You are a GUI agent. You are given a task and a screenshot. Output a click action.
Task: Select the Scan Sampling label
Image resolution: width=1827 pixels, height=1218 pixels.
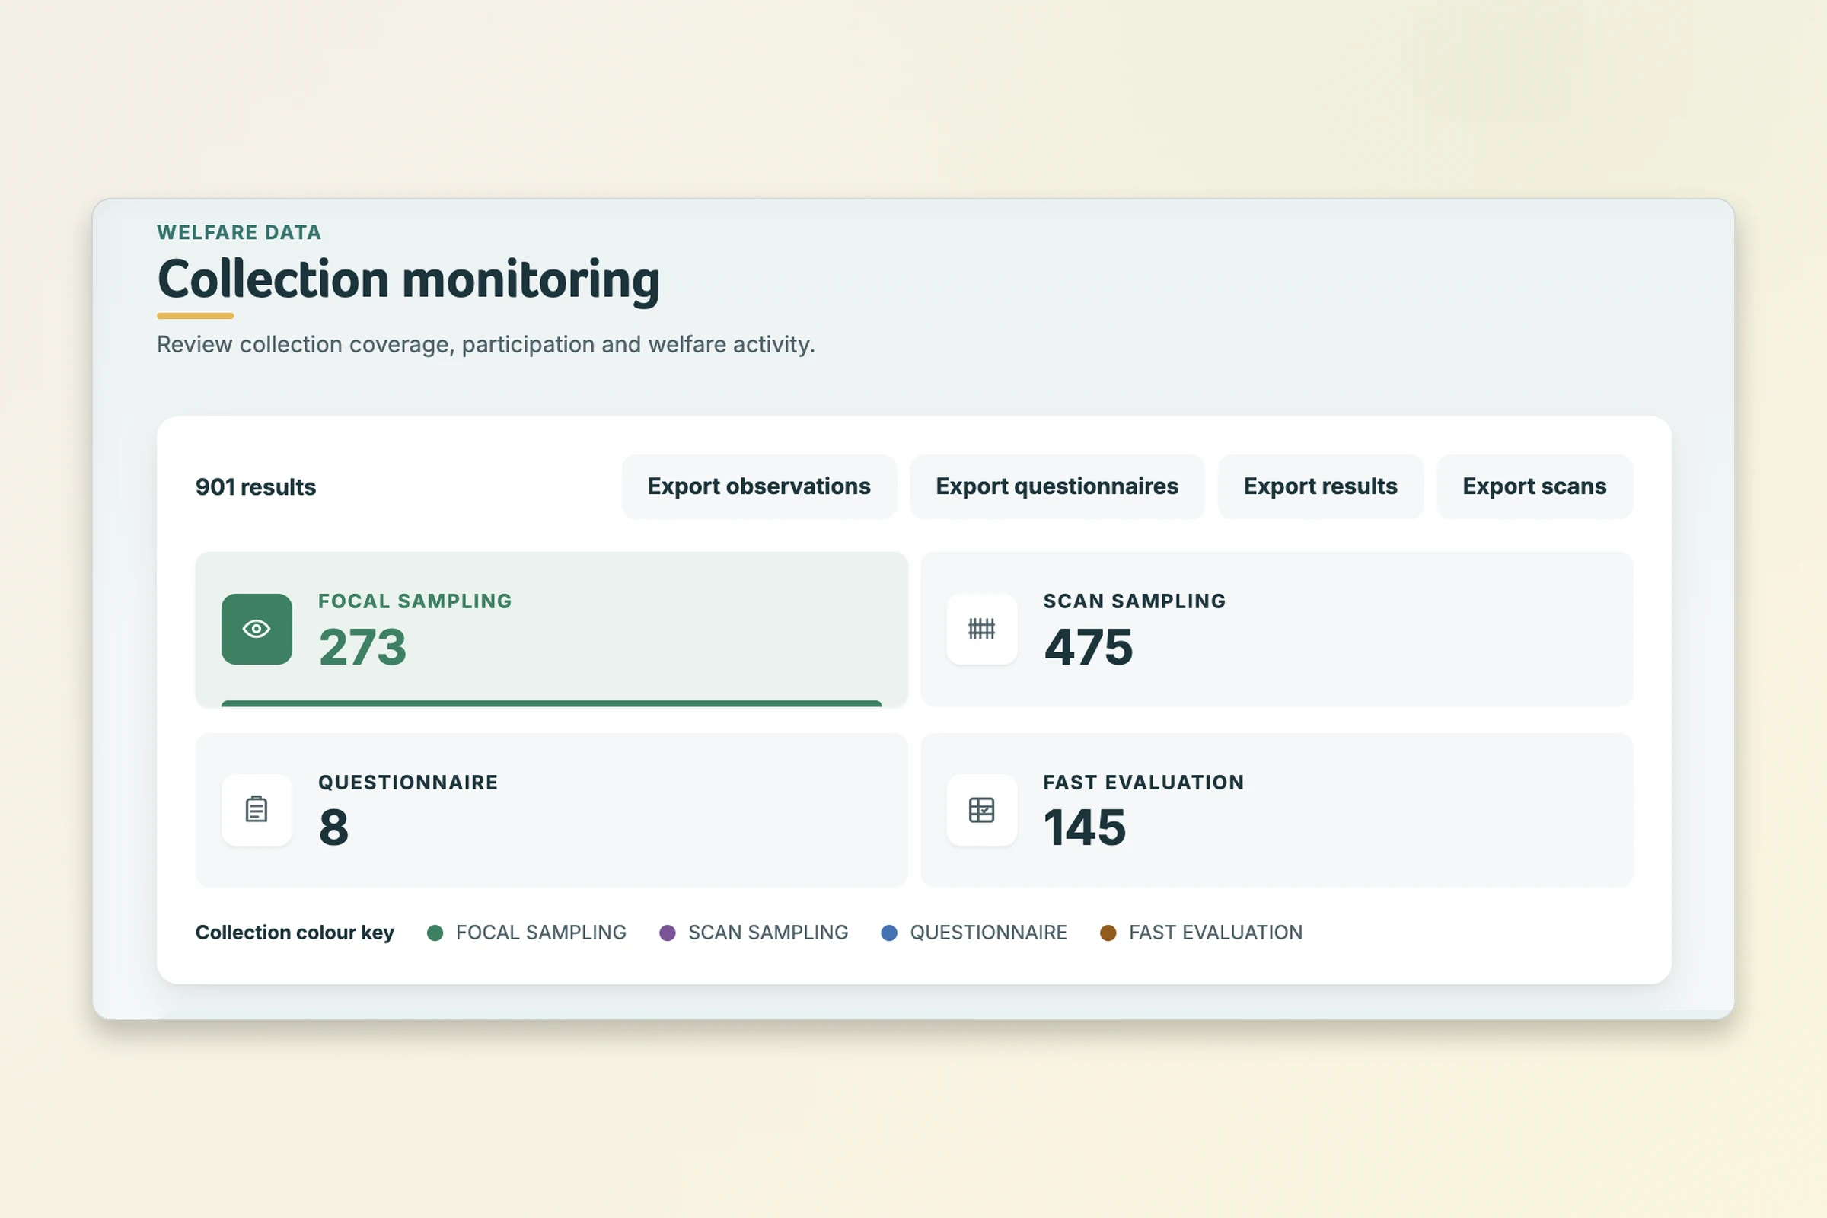click(x=1134, y=601)
